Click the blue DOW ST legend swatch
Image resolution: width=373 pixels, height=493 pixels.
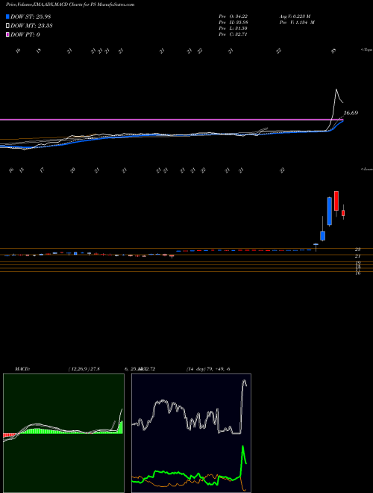(x=8, y=16)
